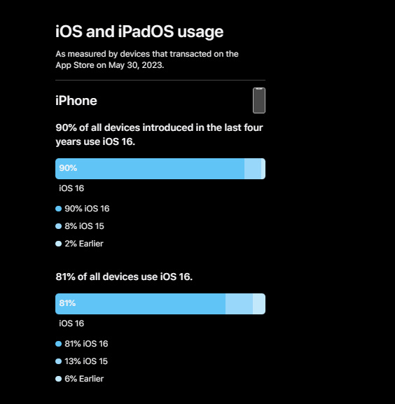Click the legend dot beside 8% iOS 15
The image size is (395, 404).
pos(59,226)
